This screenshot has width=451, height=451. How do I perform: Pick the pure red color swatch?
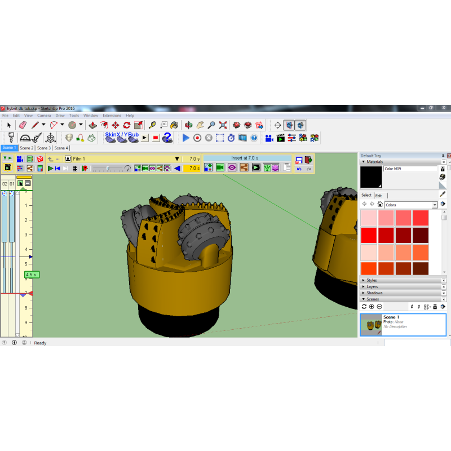click(369, 235)
